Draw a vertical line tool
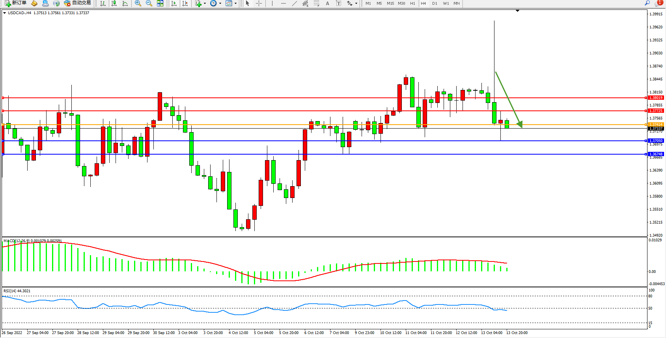The width and height of the screenshot is (666, 338). tap(272, 3)
